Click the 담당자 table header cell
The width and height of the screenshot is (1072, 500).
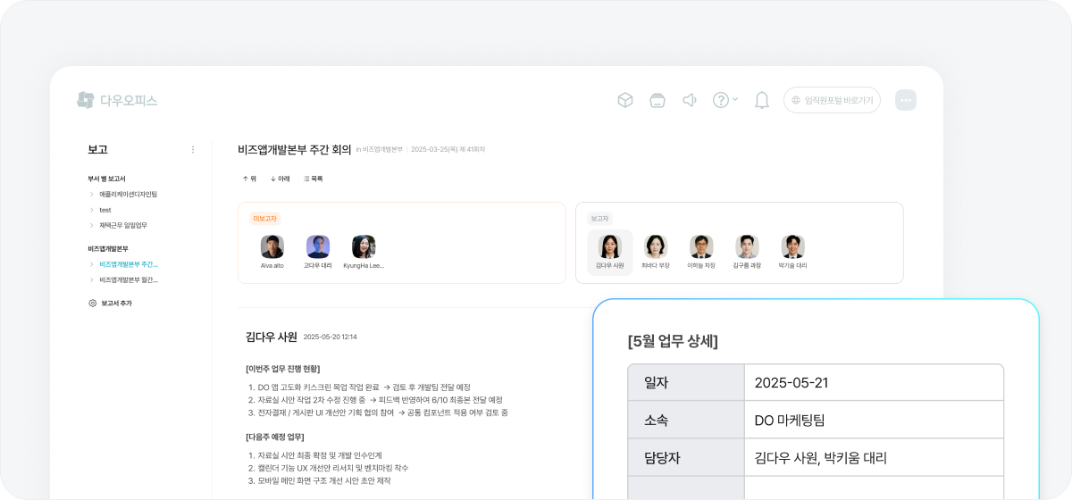click(686, 457)
